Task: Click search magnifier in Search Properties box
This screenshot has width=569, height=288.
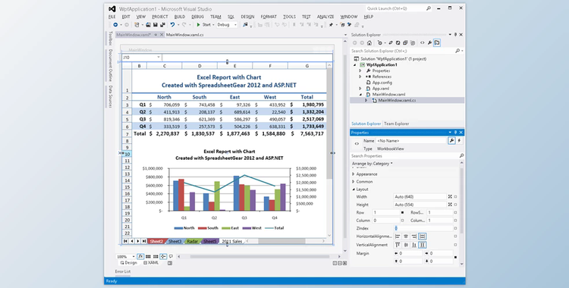Action: coord(461,156)
